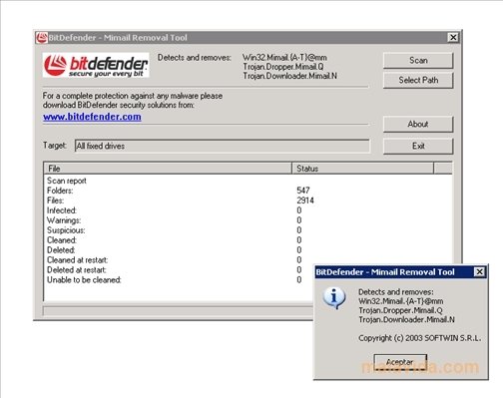Screen dimensions: 503x398
Task: Open the Select Path dialog
Action: click(418, 80)
